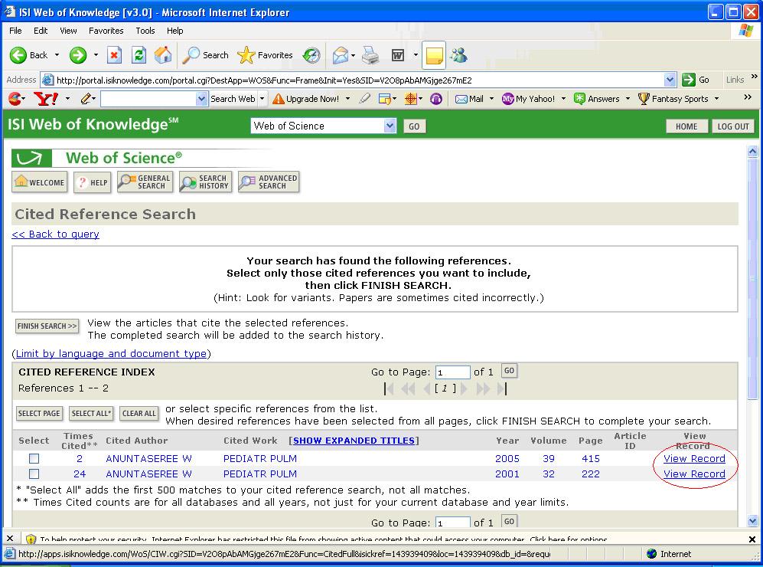Click the yellow note toolbar icon
763x567 pixels.
point(434,55)
